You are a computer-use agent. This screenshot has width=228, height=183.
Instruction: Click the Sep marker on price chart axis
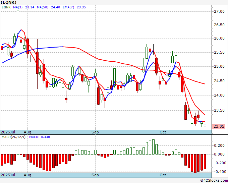pyautogui.click(x=96, y=132)
